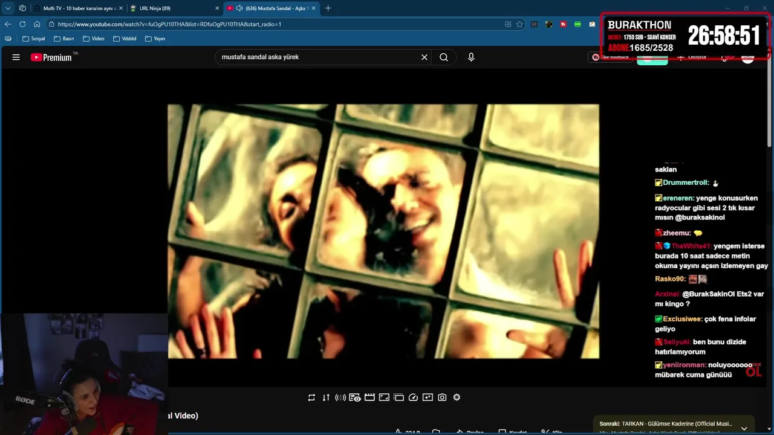Click chat username zheemu
Viewport: 774px width, 435px height.
click(677, 233)
